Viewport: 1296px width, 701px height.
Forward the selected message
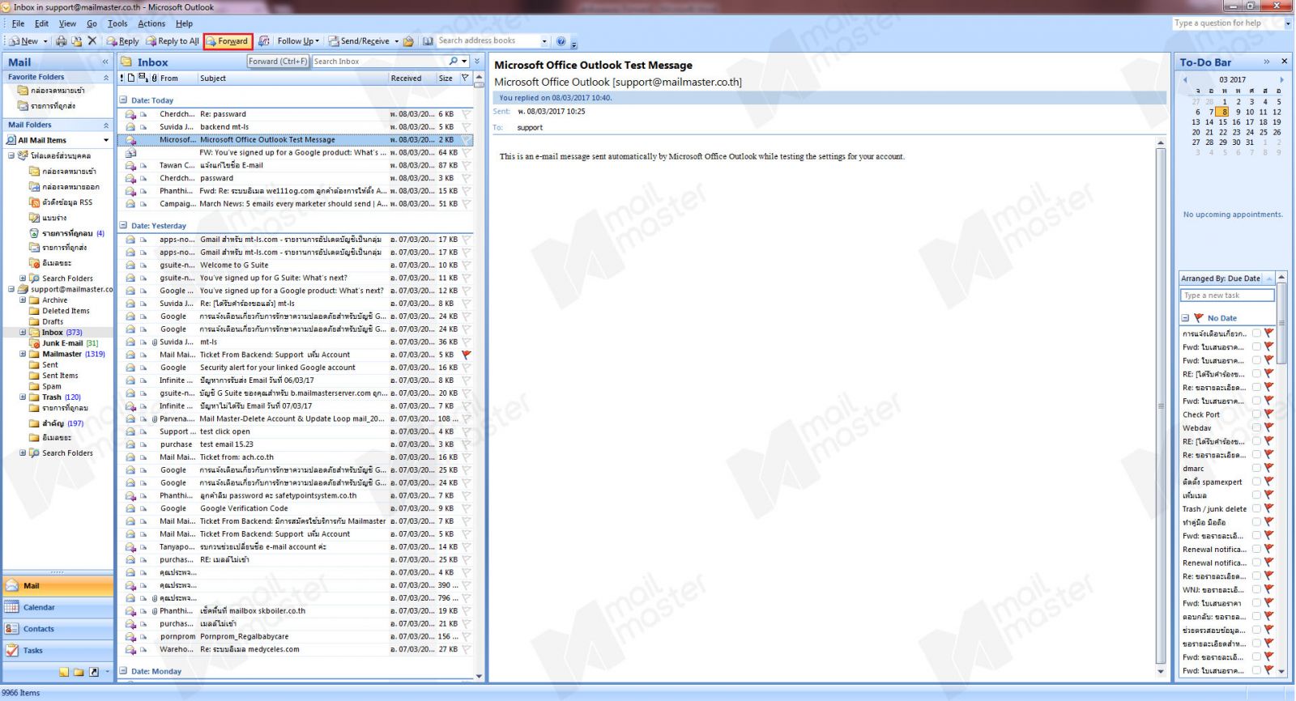click(x=228, y=40)
